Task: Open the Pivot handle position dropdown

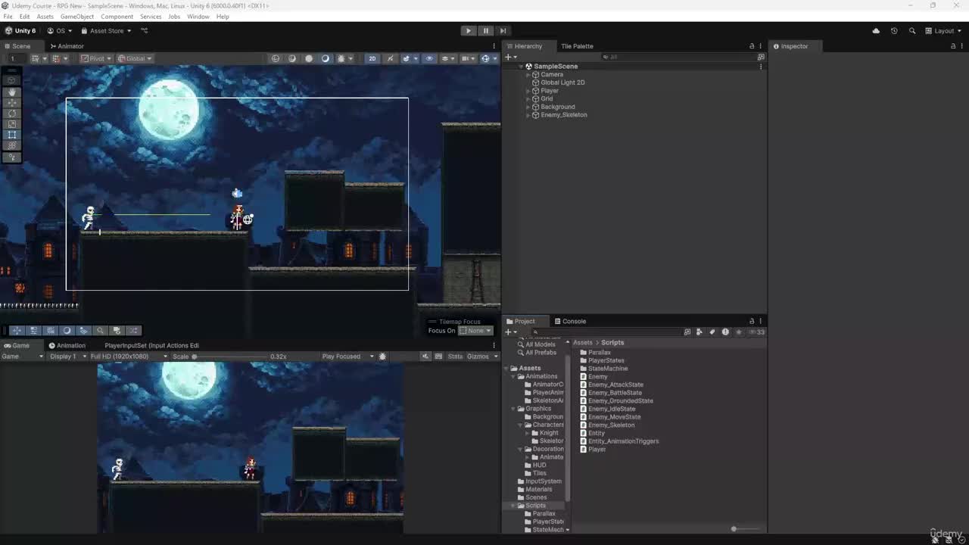Action: tap(96, 58)
